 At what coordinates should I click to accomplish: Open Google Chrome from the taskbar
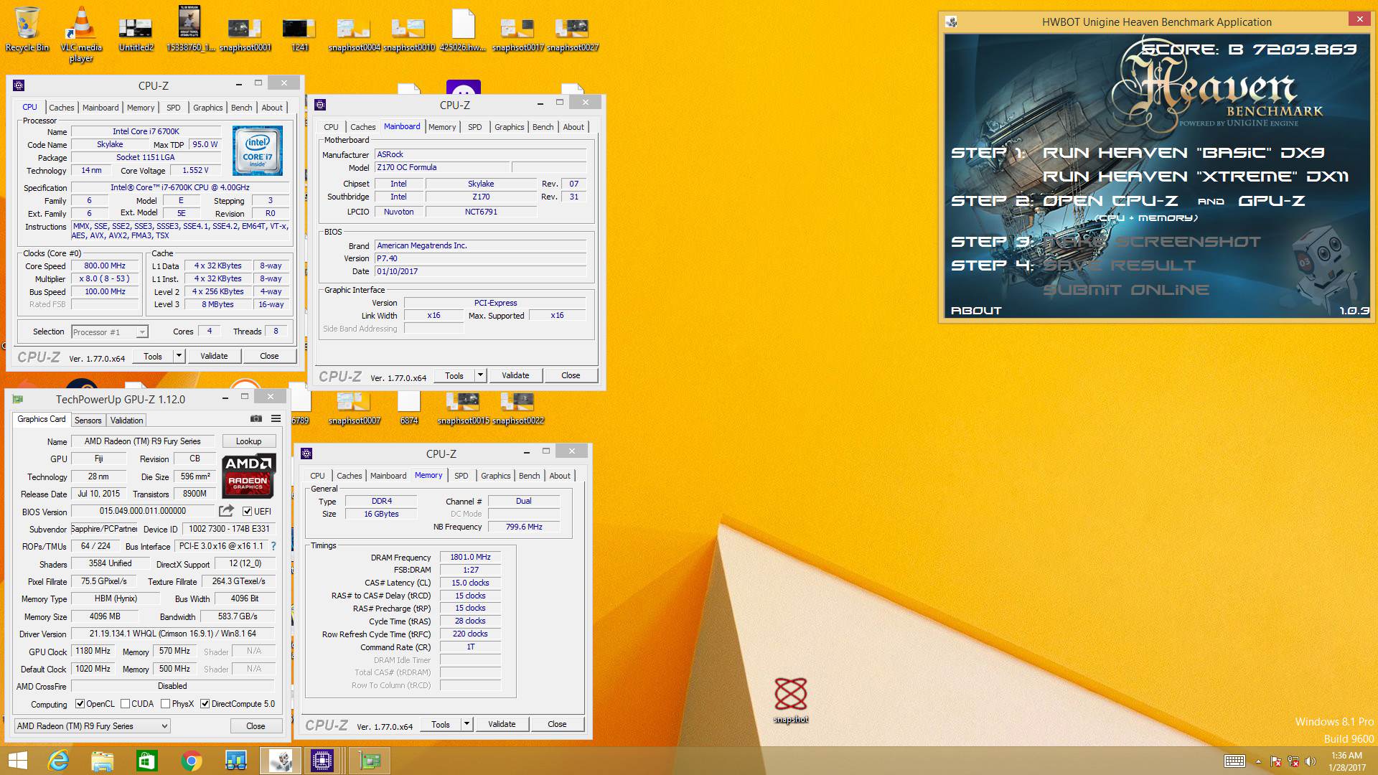pos(192,761)
